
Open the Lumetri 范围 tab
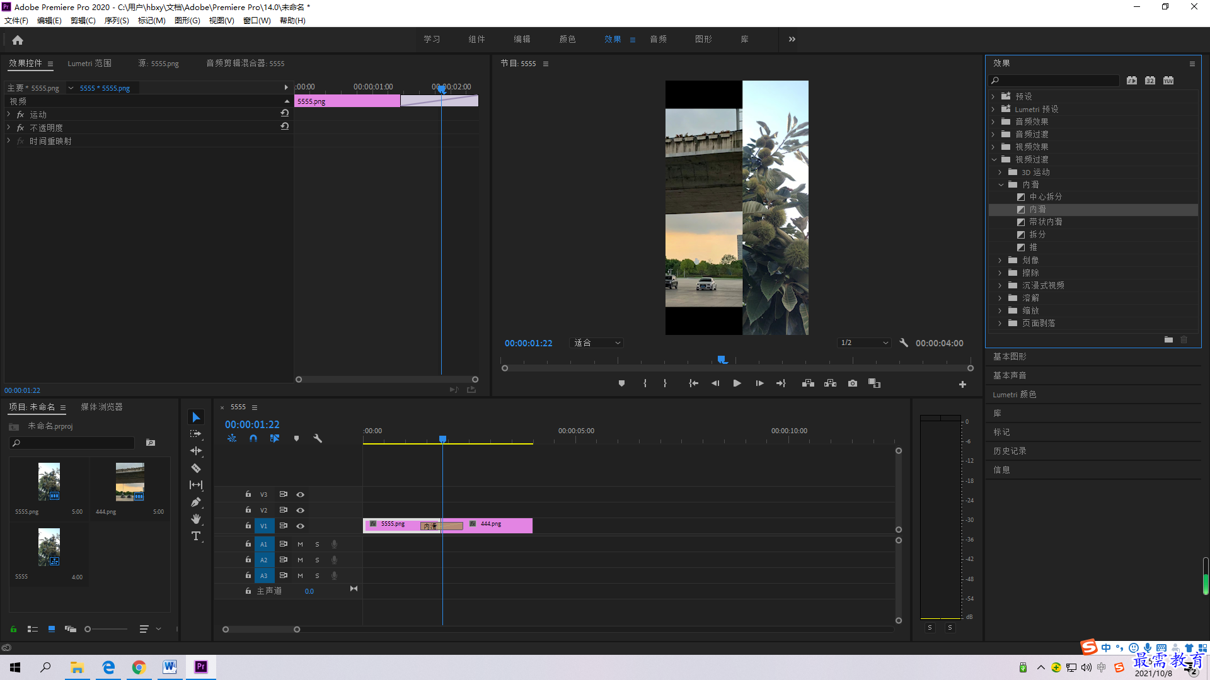point(89,63)
